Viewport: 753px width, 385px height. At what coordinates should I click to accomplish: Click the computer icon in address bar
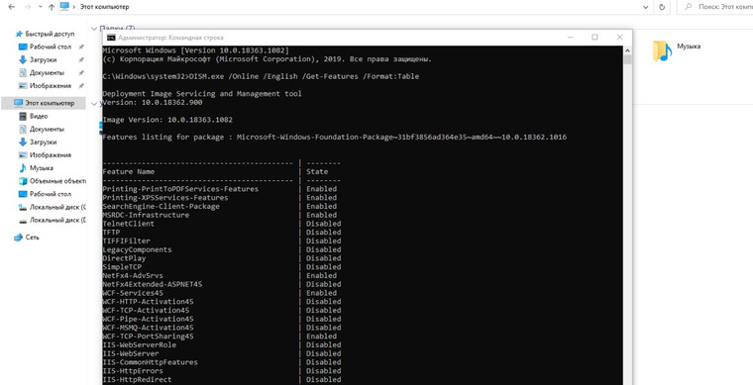coord(64,7)
